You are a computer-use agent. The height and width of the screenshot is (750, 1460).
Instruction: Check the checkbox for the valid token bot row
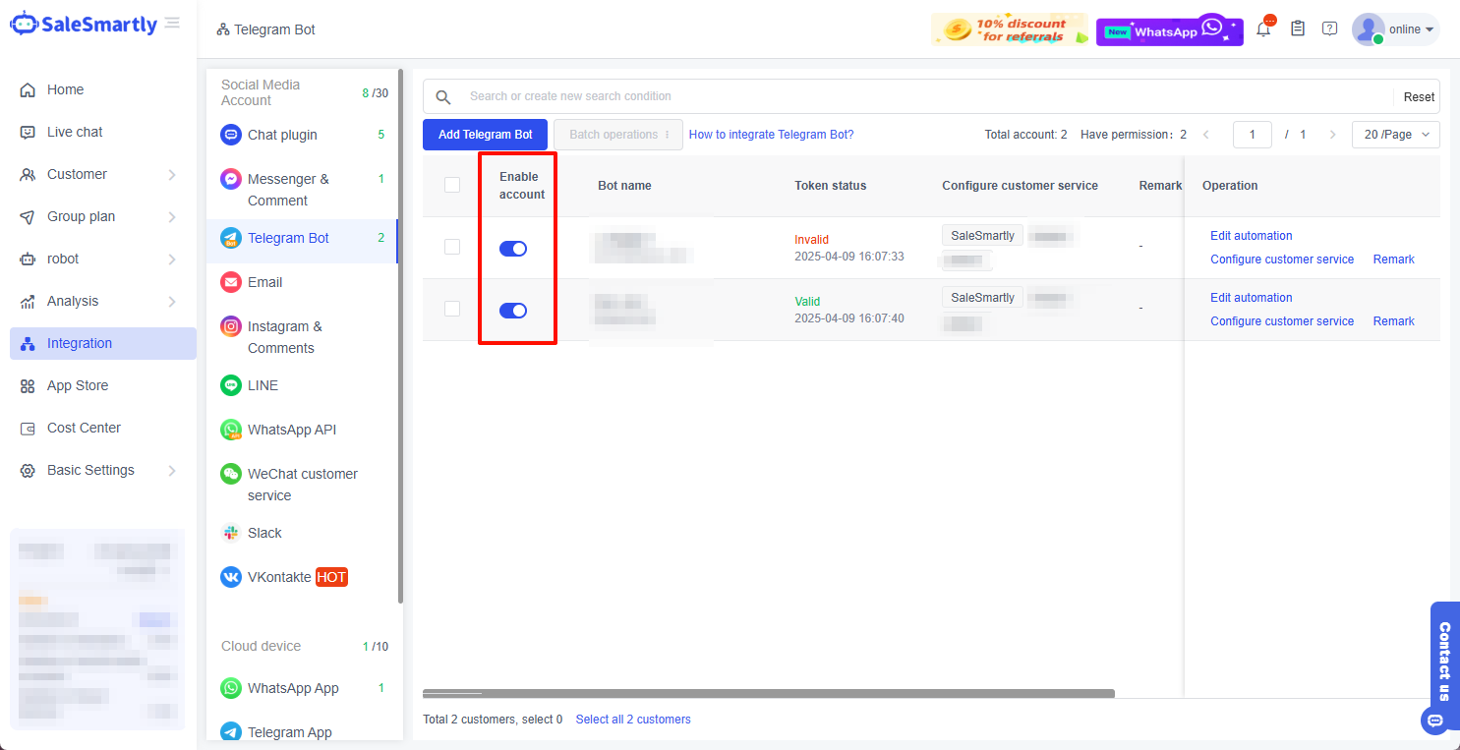pyautogui.click(x=451, y=309)
